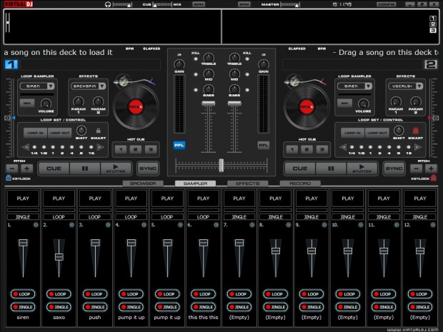
Task: Switch to the Sampler tab
Action: [195, 183]
